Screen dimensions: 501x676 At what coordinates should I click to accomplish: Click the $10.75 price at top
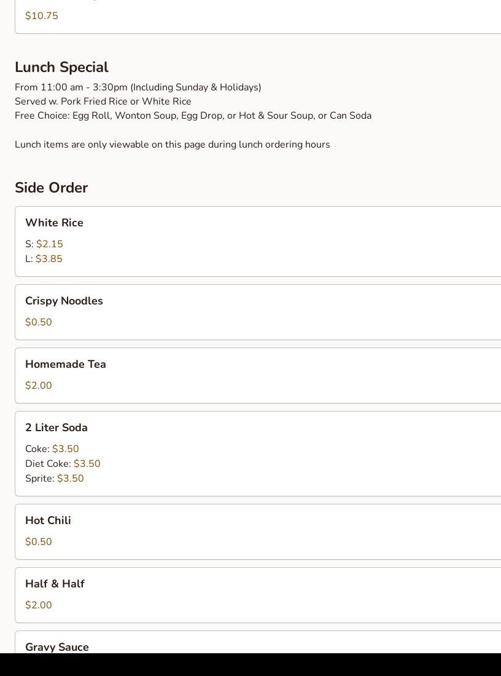pyautogui.click(x=42, y=16)
